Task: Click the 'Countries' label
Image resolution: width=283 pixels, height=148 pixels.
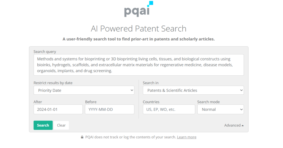Action: coord(151,102)
